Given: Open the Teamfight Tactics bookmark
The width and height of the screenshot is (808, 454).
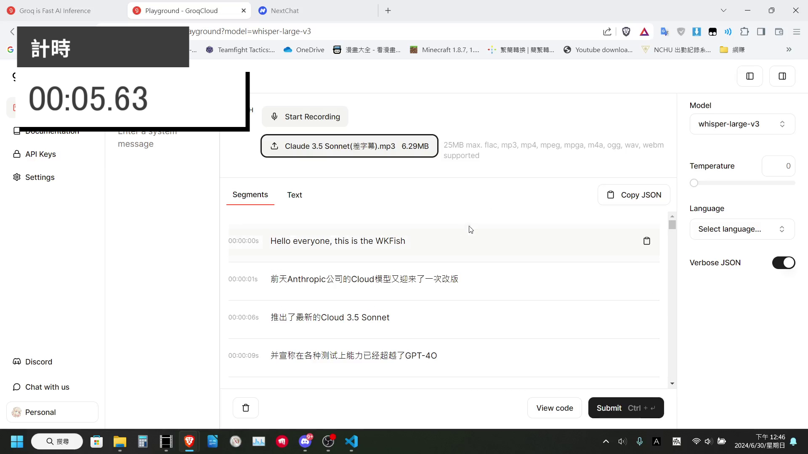Looking at the screenshot, I should pos(240,50).
